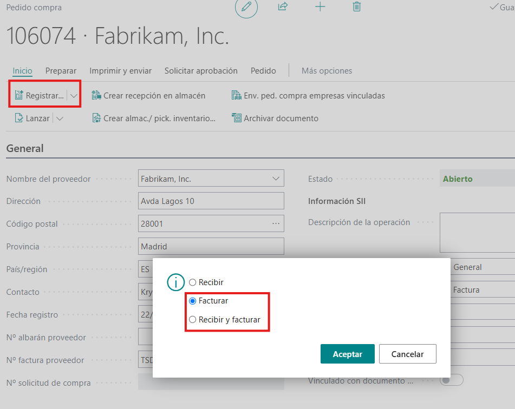Click the Crear almac./pick. inventario icon

coord(96,118)
